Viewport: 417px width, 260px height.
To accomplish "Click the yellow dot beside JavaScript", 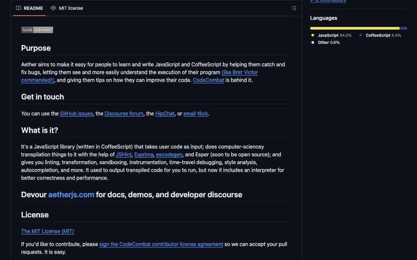I will tap(313, 35).
